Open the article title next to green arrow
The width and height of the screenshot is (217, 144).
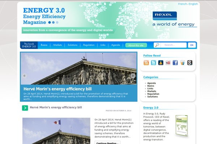pyautogui.click(x=56, y=107)
